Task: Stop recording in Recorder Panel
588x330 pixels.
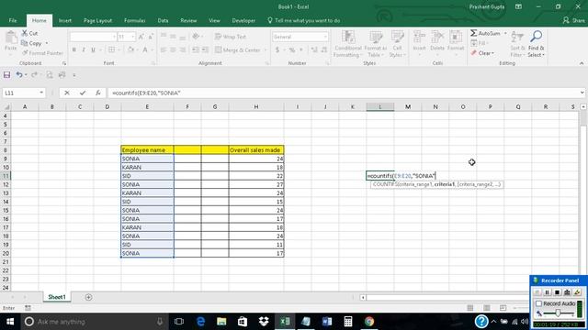Action: (x=558, y=292)
